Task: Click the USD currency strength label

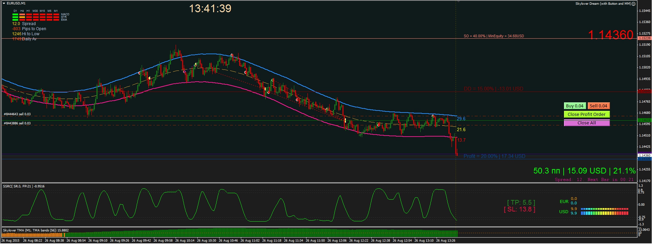Action: click(564, 211)
